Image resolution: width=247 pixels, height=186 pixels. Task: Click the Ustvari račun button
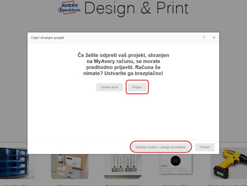(x=110, y=87)
